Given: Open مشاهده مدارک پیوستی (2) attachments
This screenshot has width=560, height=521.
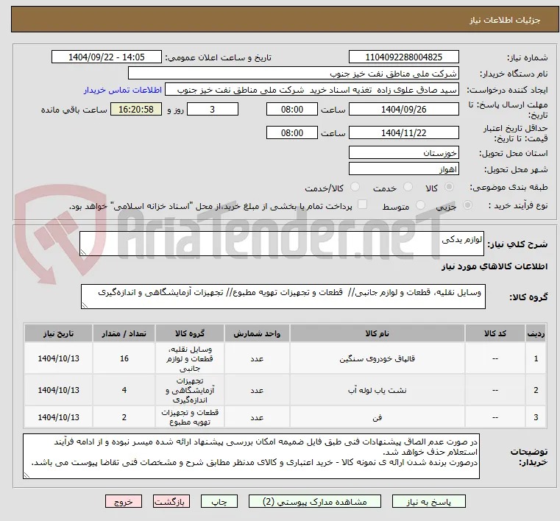Looking at the screenshot, I should pyautogui.click(x=315, y=501).
